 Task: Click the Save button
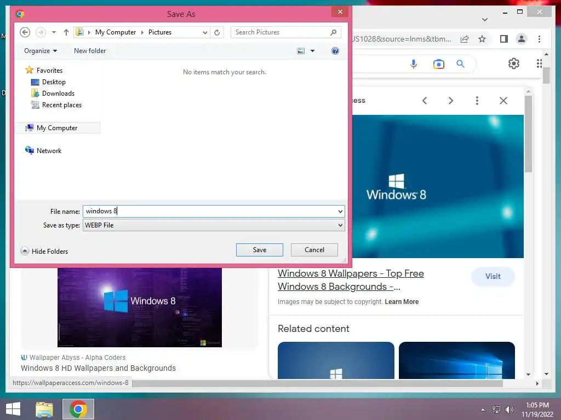[259, 249]
